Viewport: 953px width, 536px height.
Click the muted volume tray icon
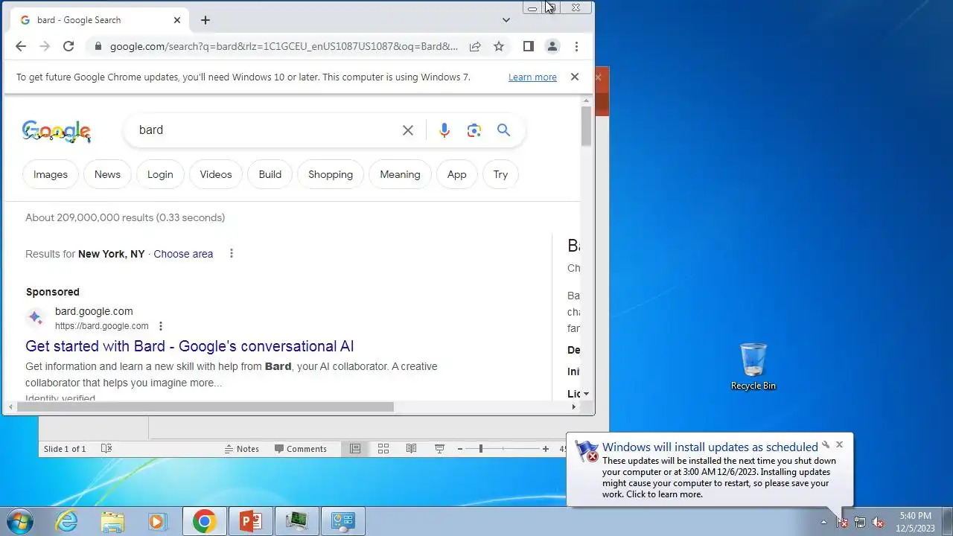(879, 522)
